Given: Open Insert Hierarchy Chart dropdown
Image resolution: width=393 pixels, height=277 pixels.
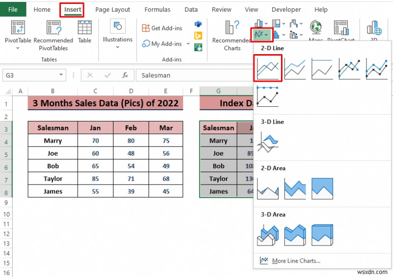Looking at the screenshot, I should coord(279,24).
